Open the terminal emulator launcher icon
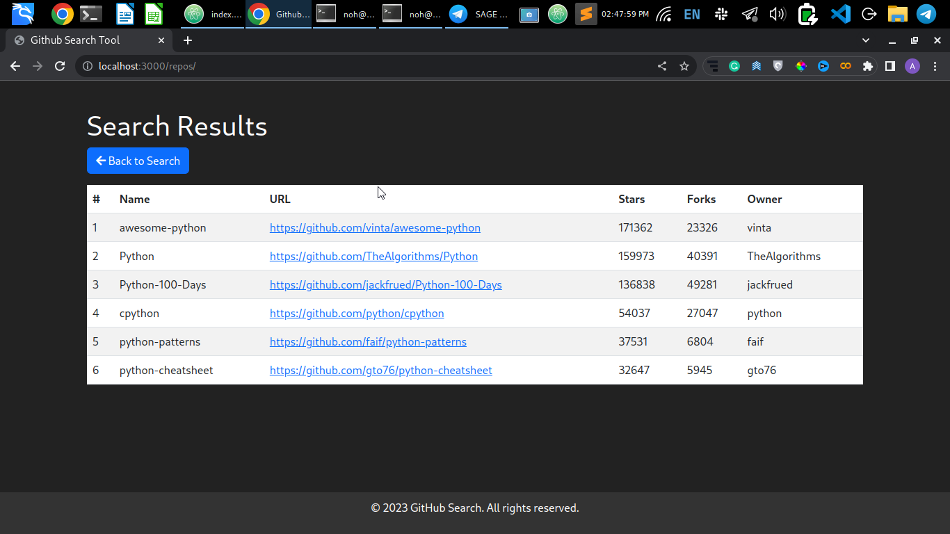The image size is (950, 534). click(x=91, y=14)
